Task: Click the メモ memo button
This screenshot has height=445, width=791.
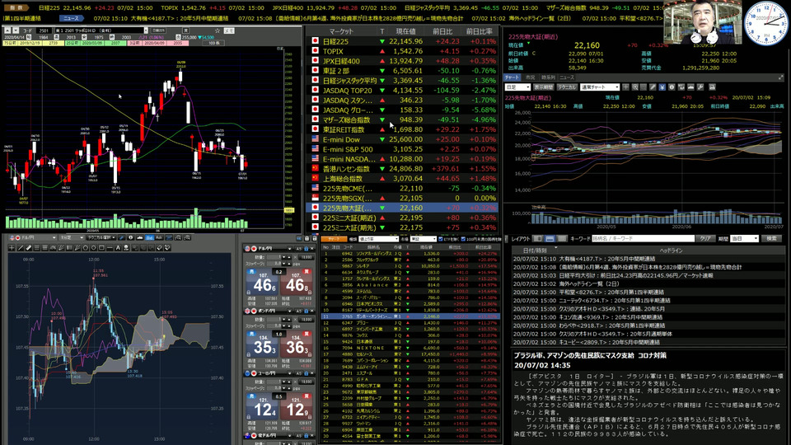Action: pos(229,30)
